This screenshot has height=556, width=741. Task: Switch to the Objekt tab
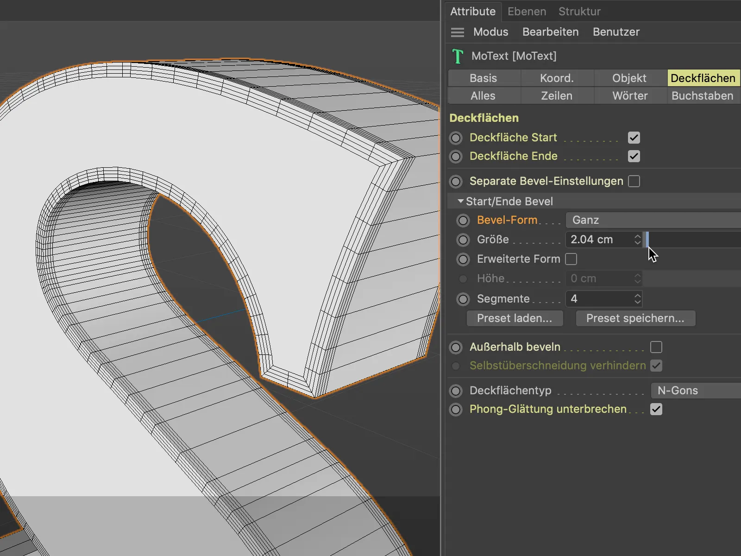[629, 78]
